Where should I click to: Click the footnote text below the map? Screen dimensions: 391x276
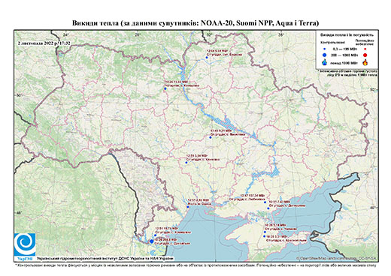coord(195,265)
